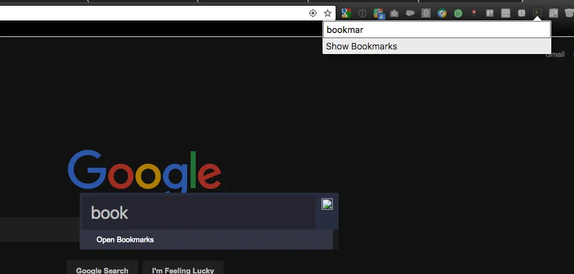This screenshot has height=274, width=574.
Task: Click the gray puzzle-tile extension icon
Action: click(x=553, y=14)
